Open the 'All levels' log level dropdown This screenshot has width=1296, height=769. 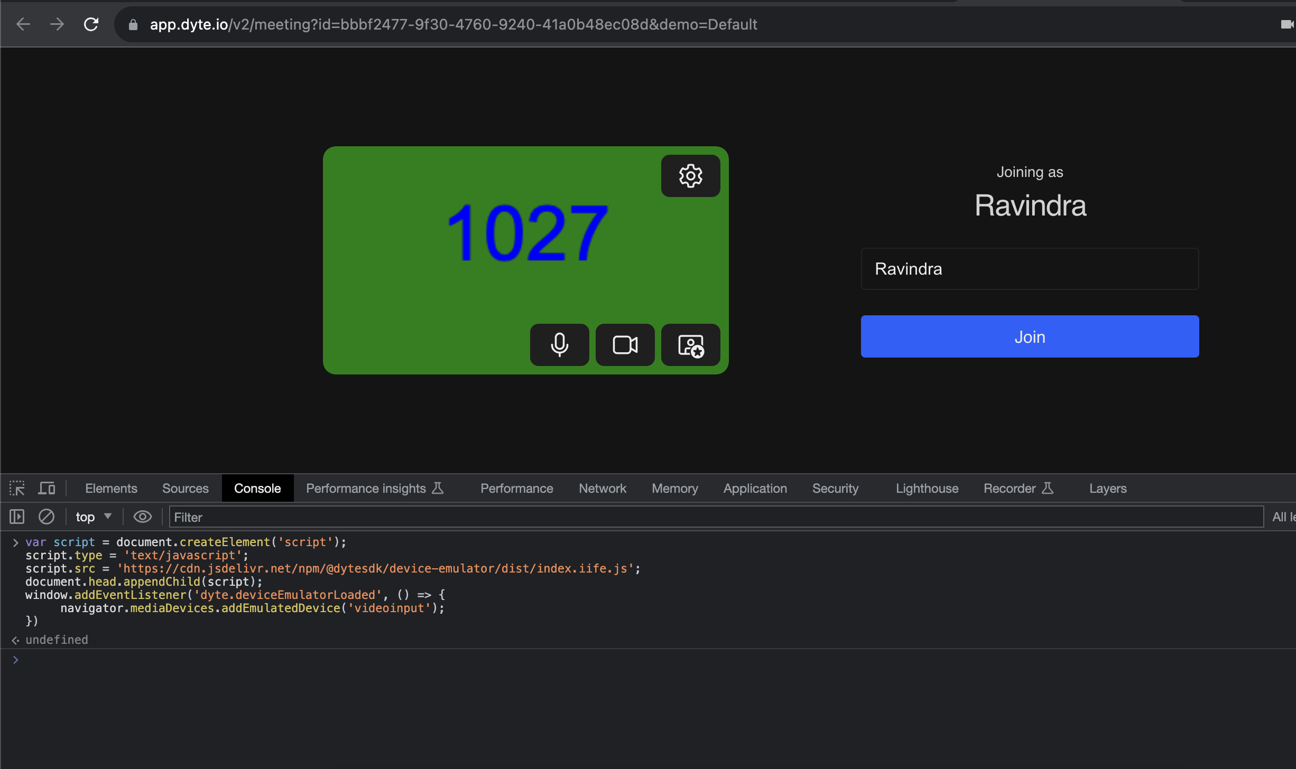pyautogui.click(x=1283, y=517)
